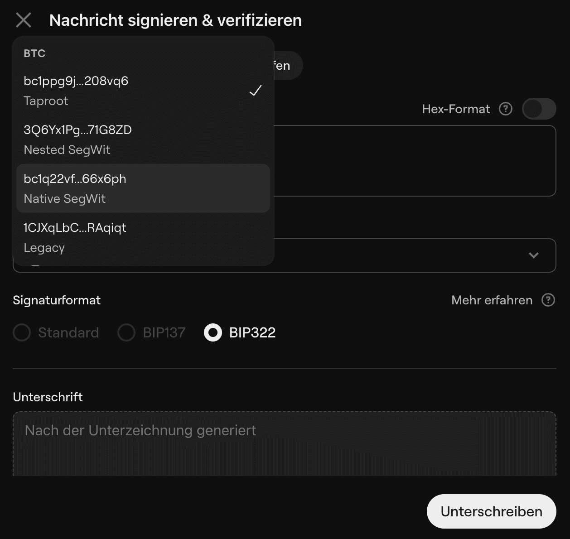
Task: Click the help icon beside Mehr erfahren
Action: [x=548, y=300]
